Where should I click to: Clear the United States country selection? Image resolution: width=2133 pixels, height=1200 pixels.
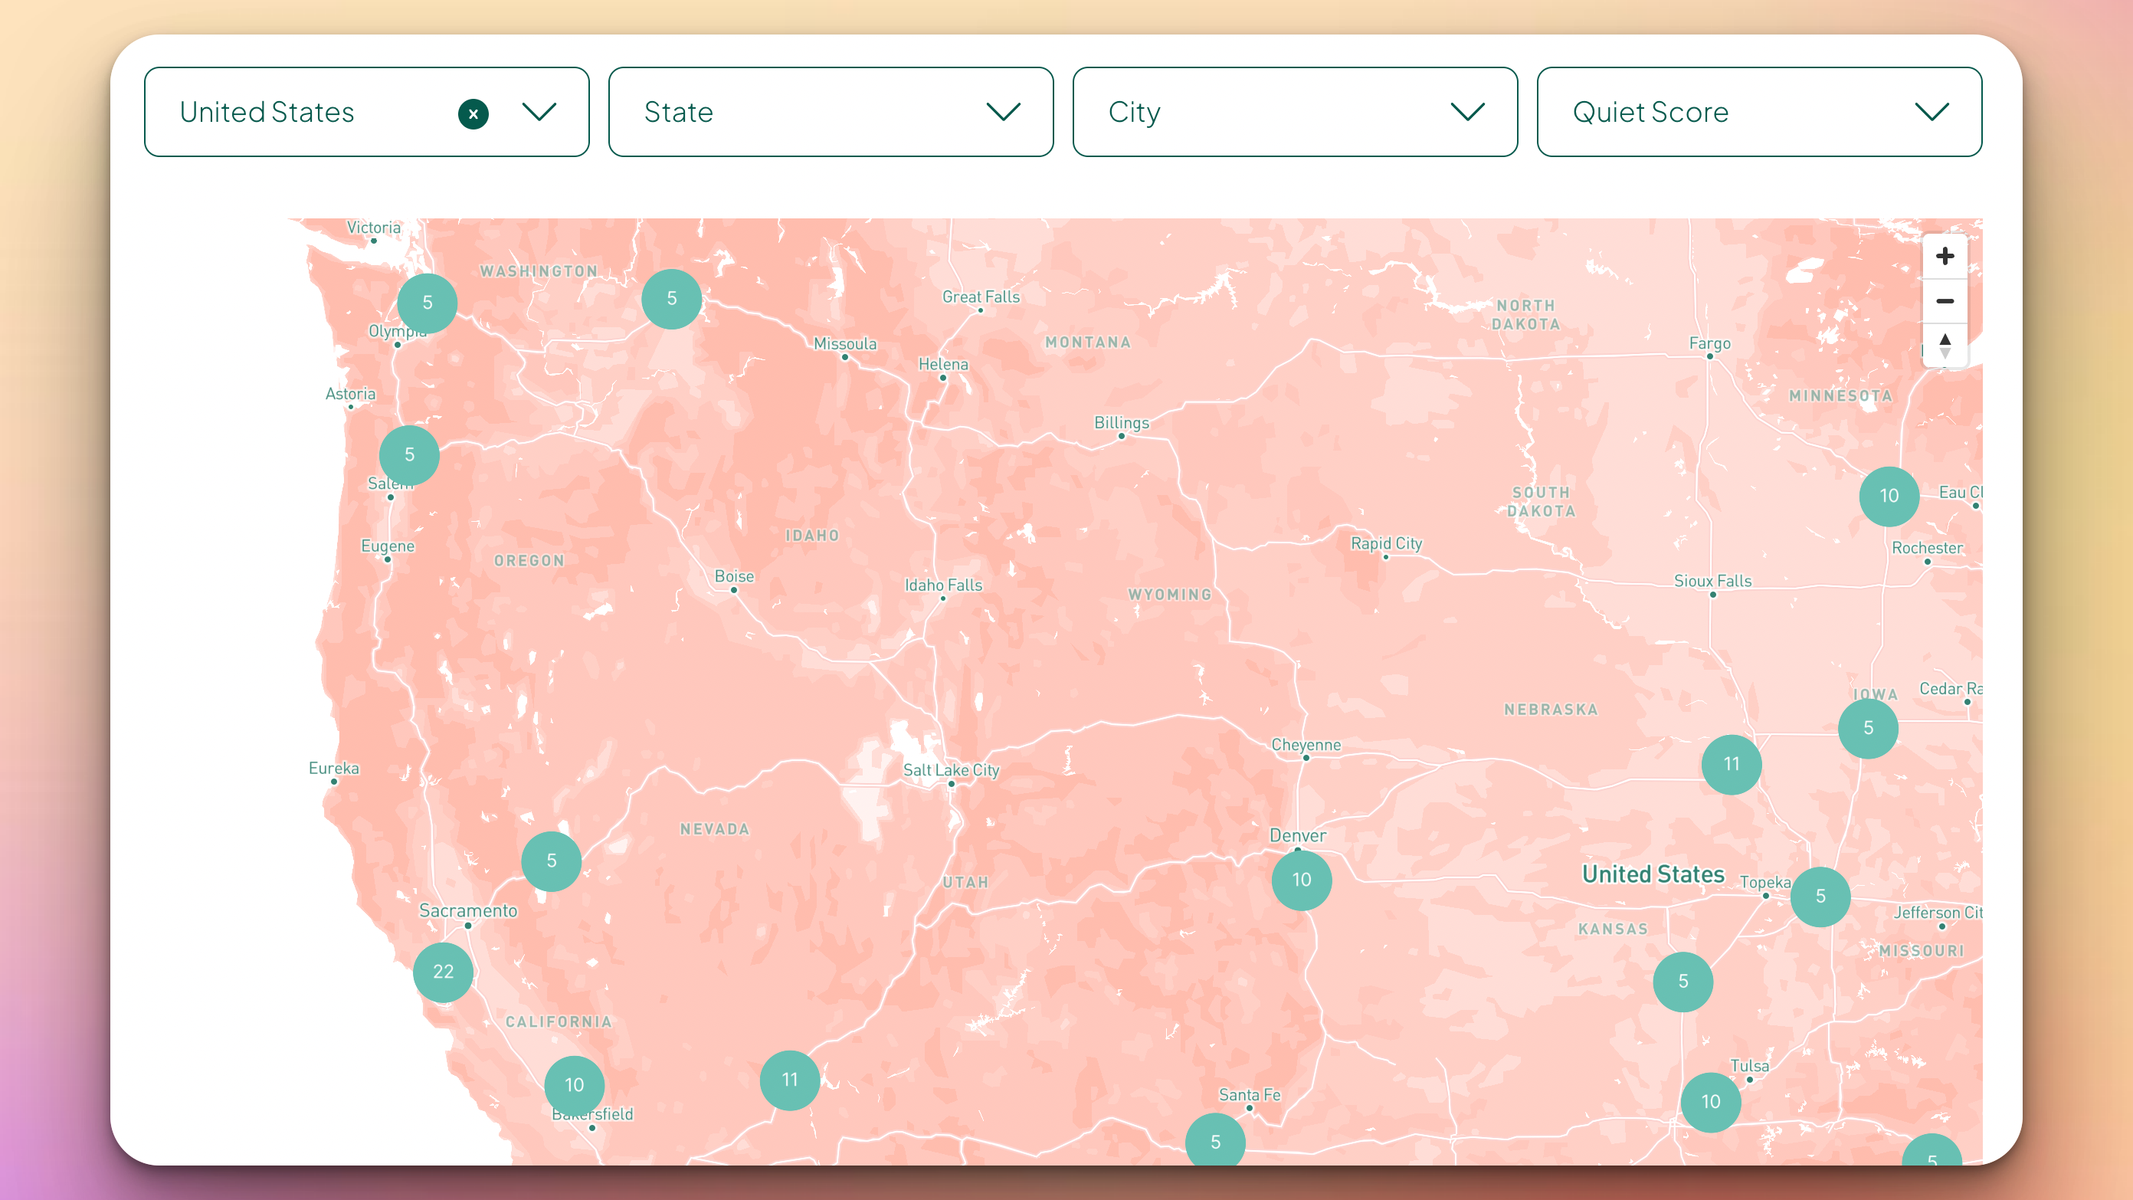tap(473, 113)
